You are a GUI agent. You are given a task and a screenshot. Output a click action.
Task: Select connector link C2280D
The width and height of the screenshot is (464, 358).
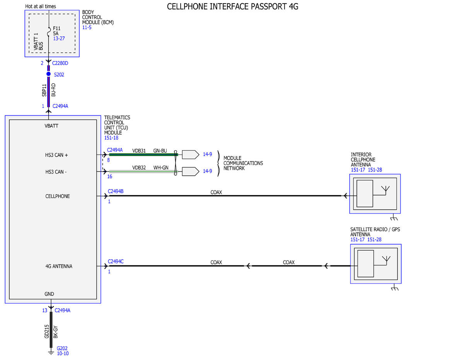tap(60, 63)
